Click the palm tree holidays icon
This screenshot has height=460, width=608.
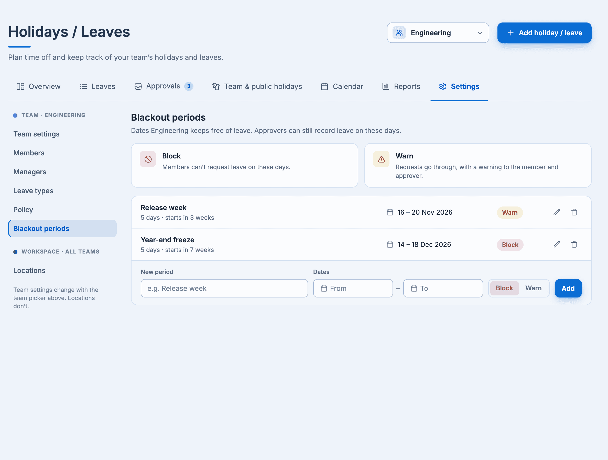click(x=216, y=86)
